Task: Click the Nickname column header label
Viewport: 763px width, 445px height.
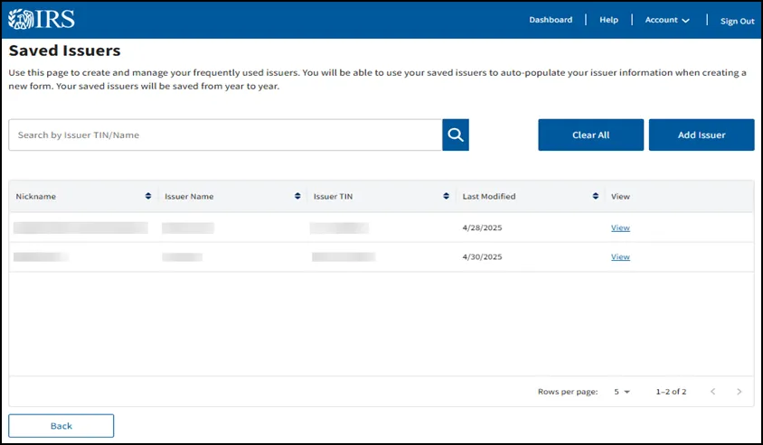Action: (x=36, y=196)
